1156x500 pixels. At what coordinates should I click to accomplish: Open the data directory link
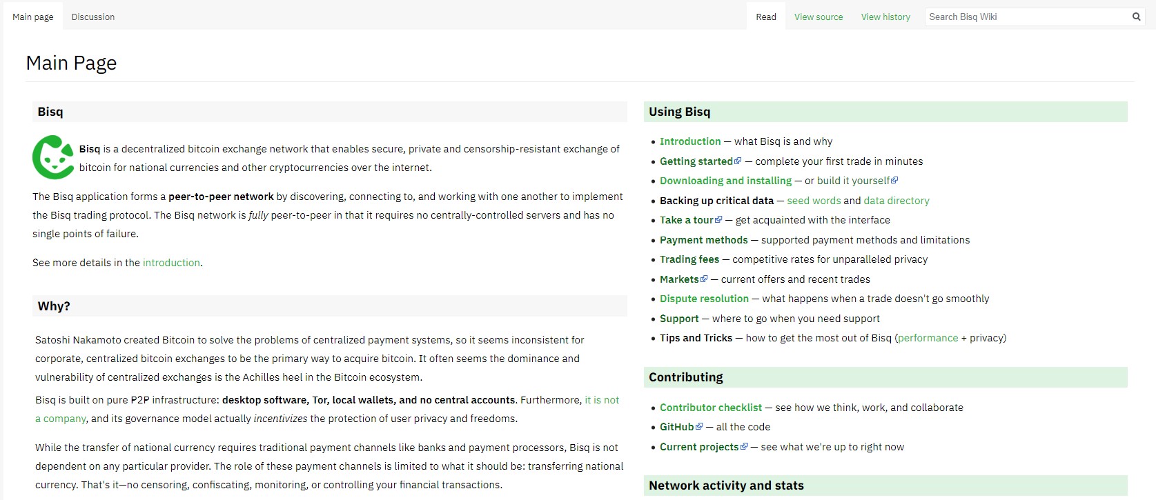[x=897, y=201]
